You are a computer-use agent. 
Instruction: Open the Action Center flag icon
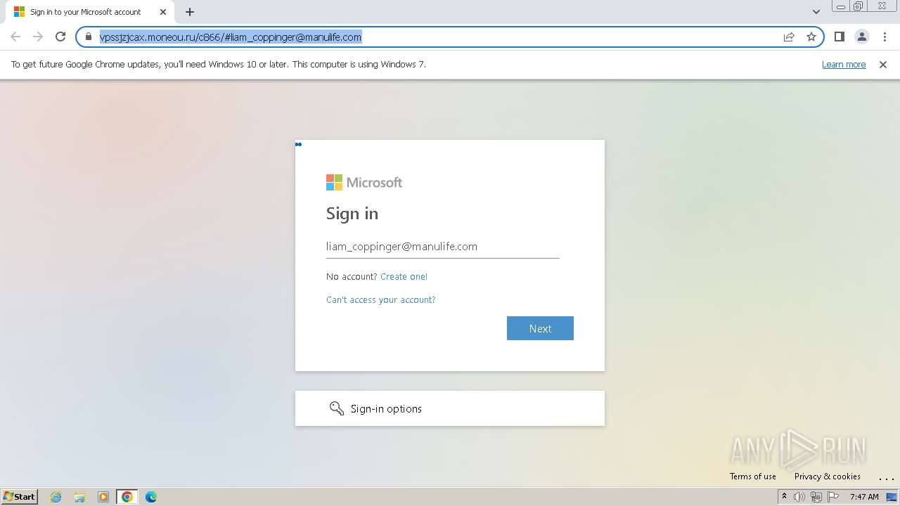tap(833, 497)
